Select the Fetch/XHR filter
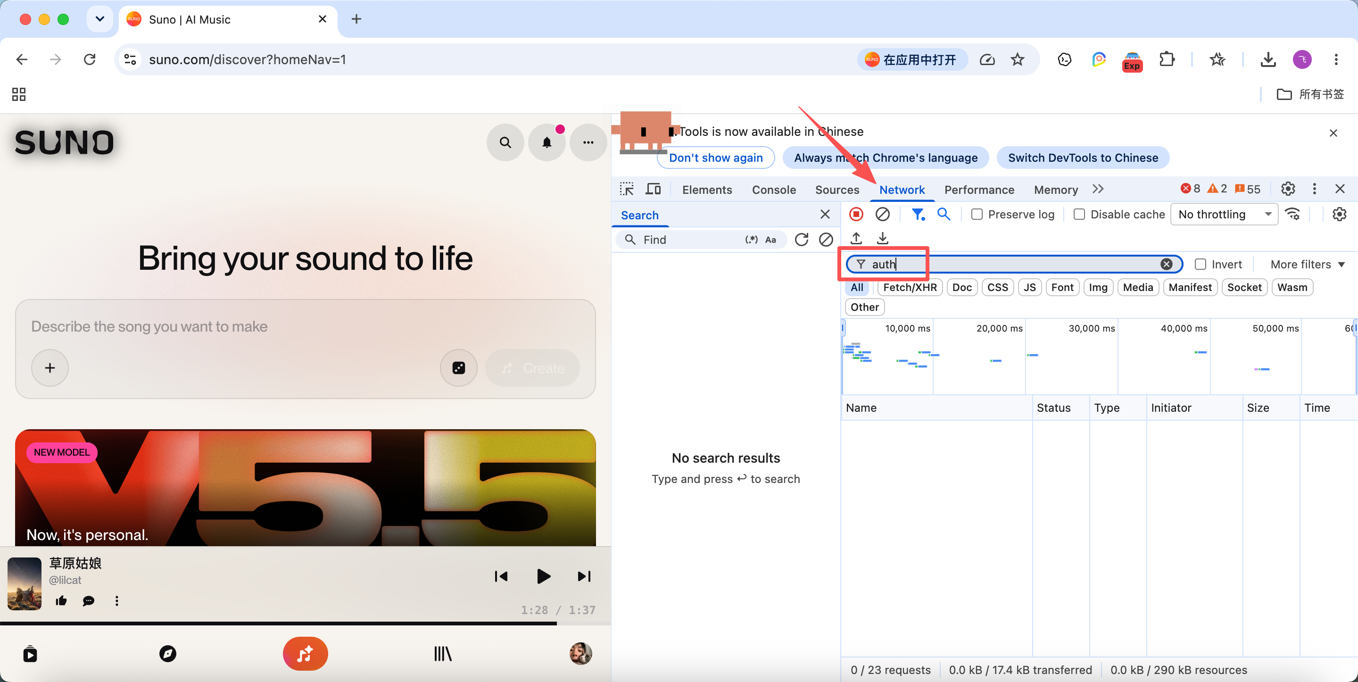The image size is (1358, 682). click(x=910, y=287)
